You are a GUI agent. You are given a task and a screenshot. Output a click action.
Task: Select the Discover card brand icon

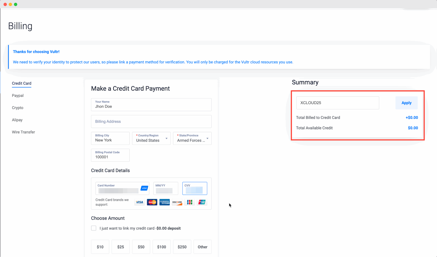click(177, 202)
